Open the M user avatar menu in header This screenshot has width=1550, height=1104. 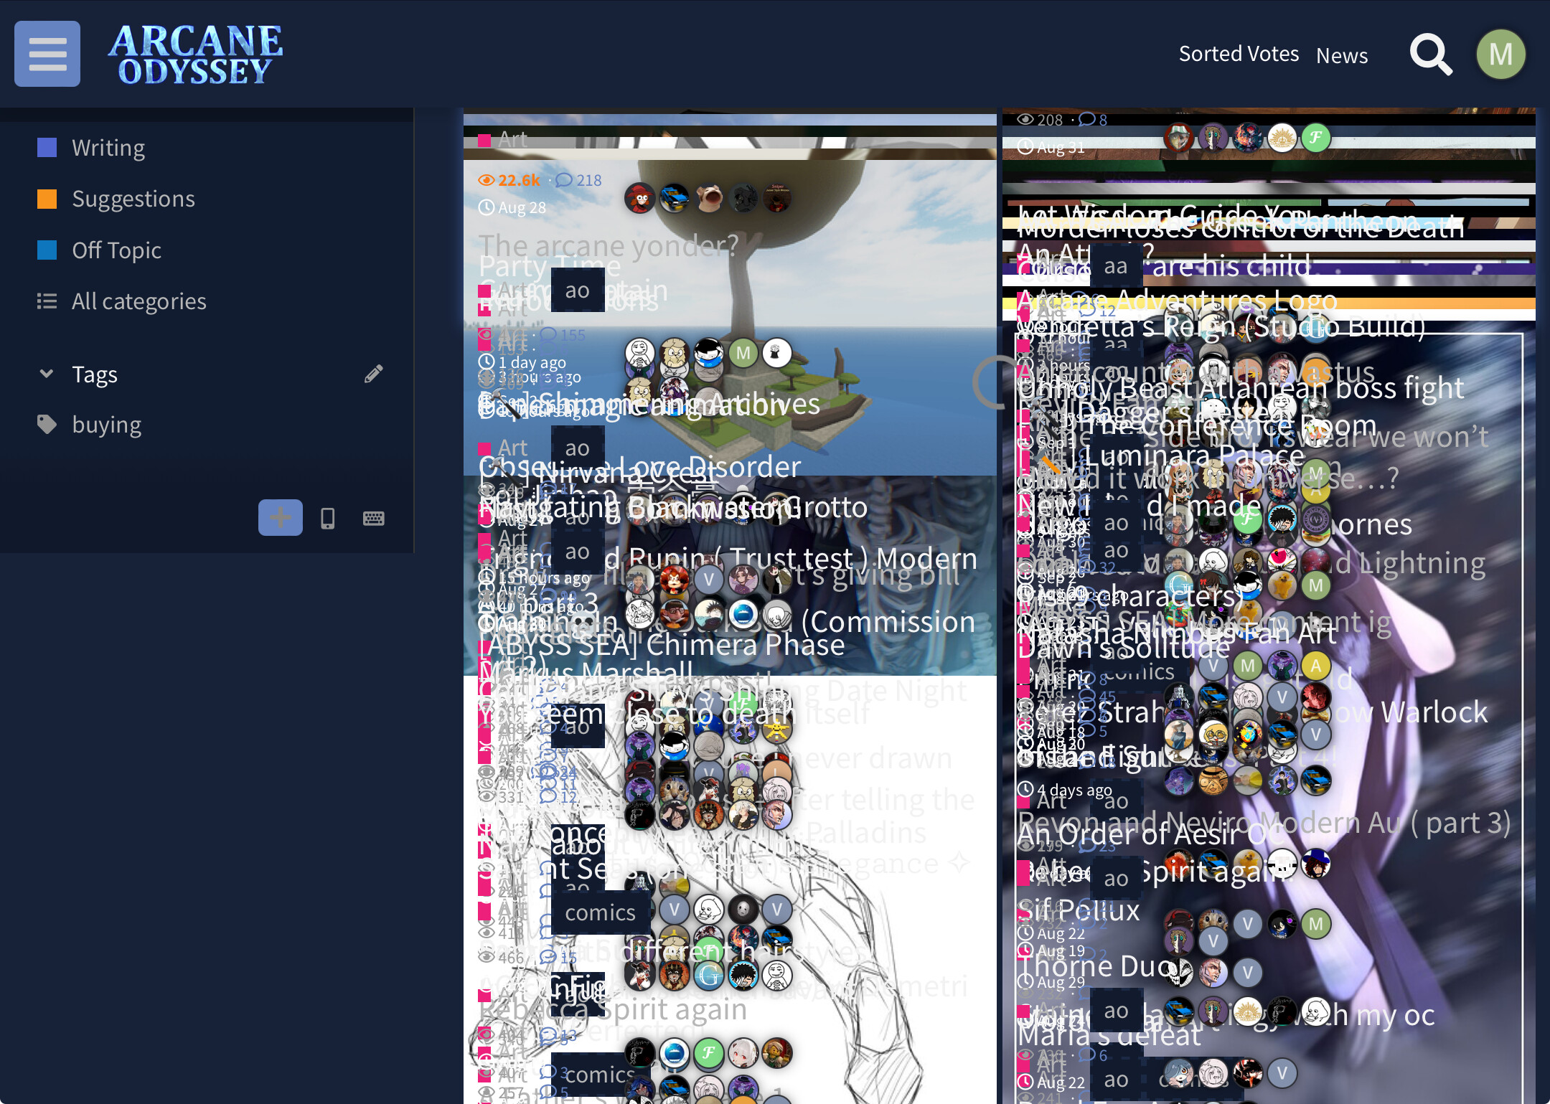pos(1500,55)
